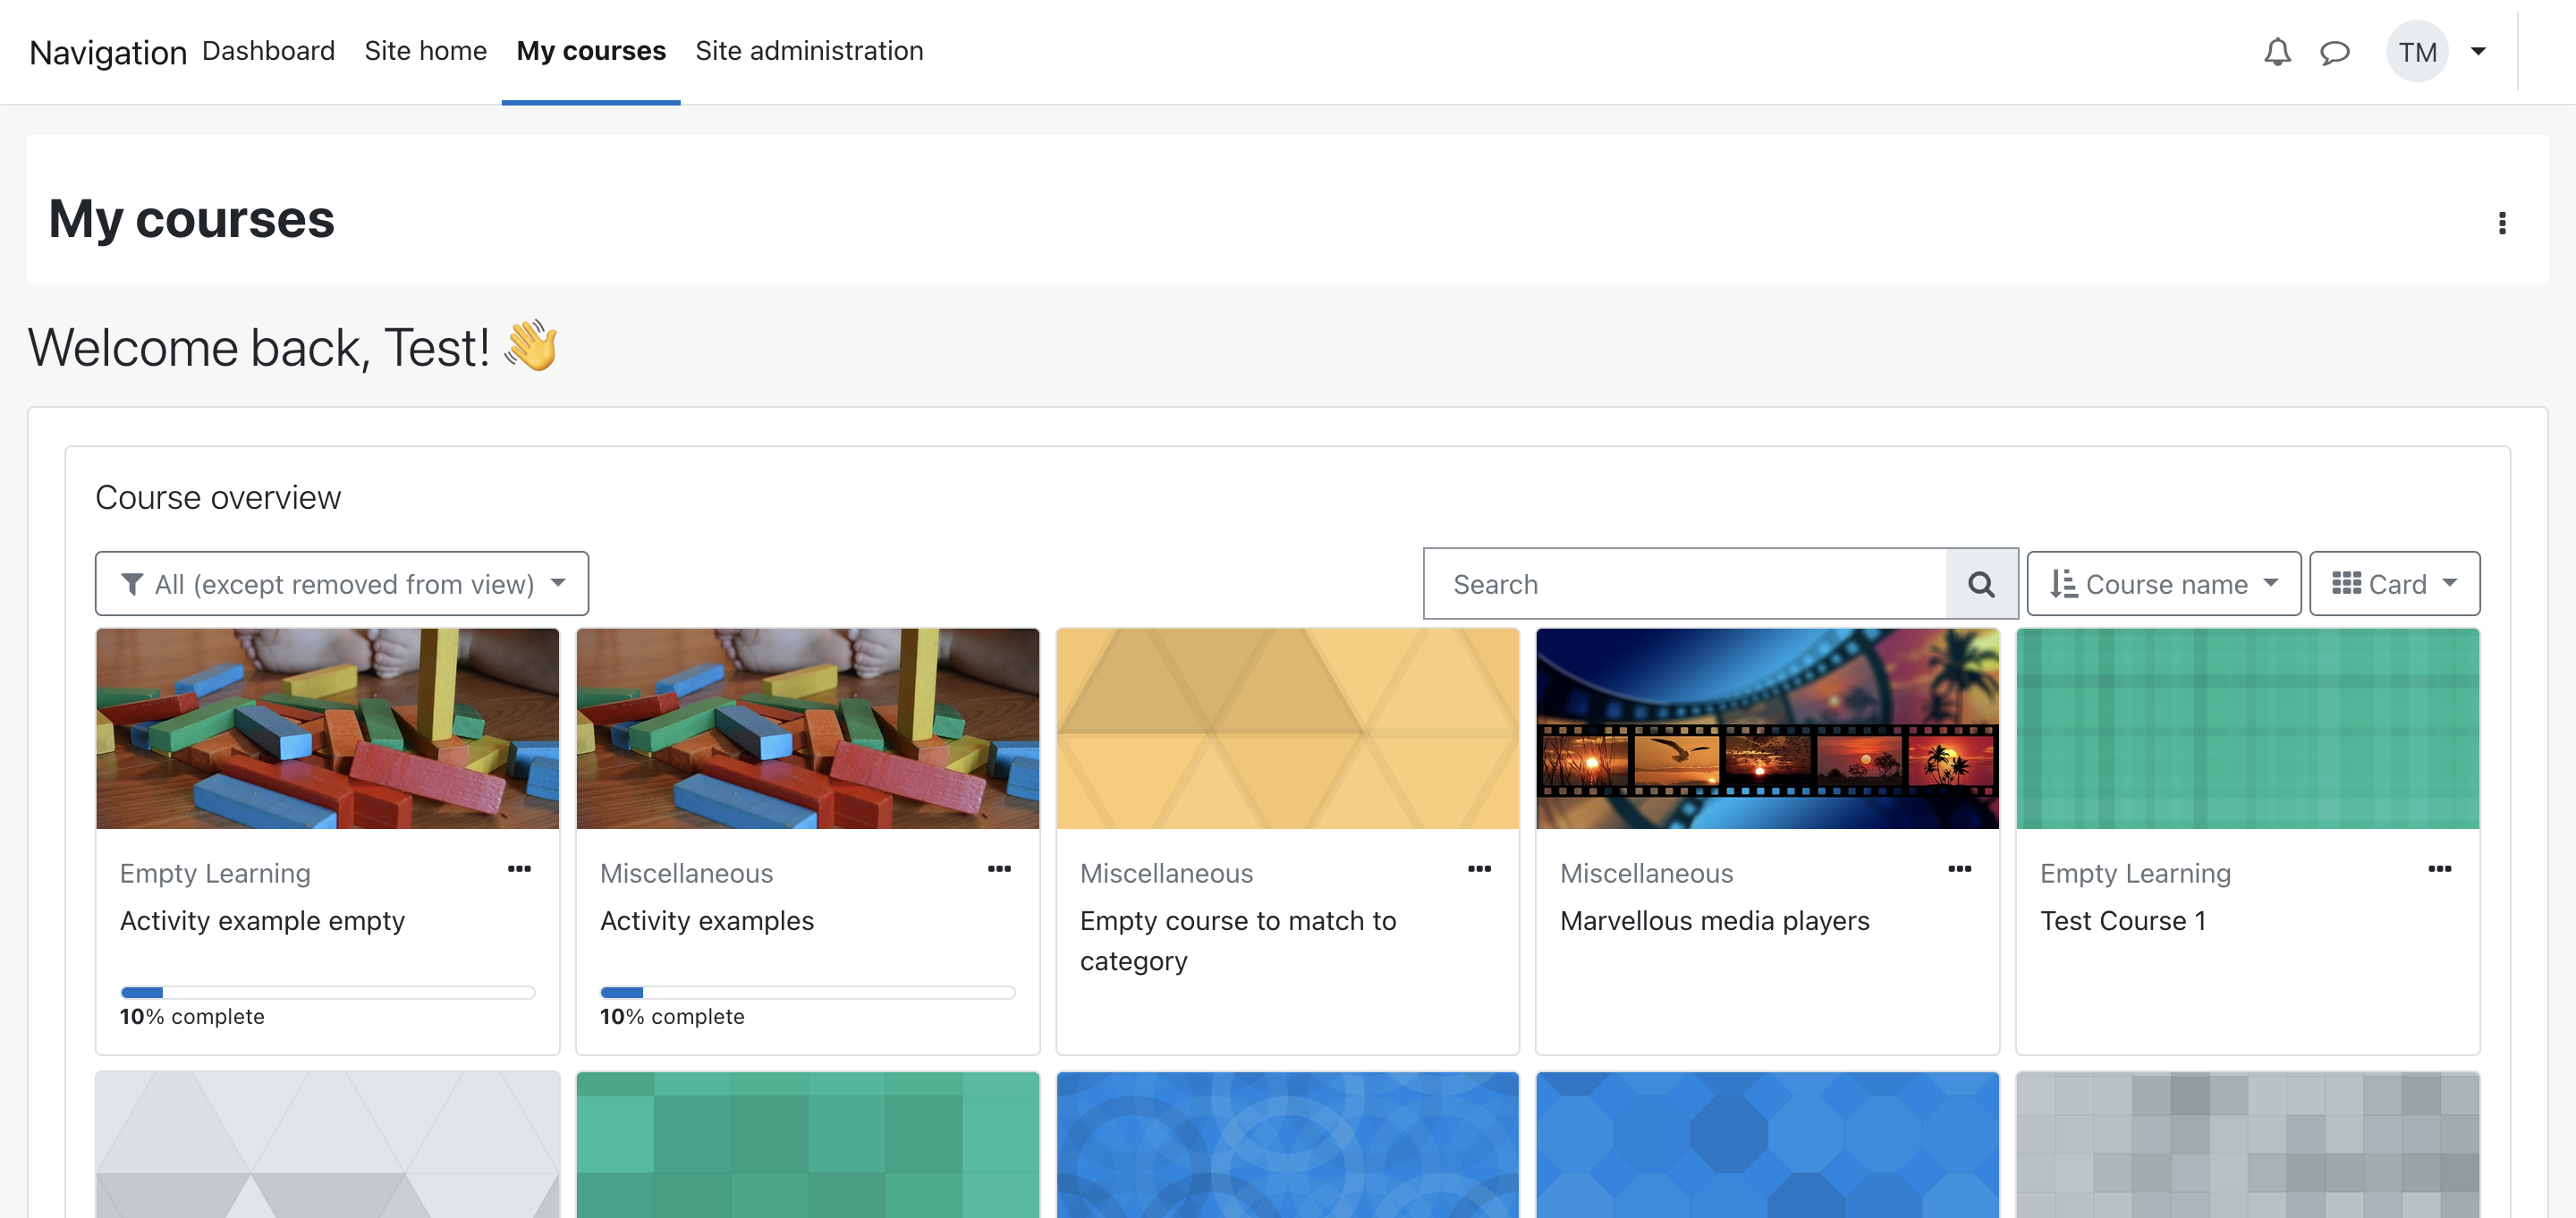
Task: Click the Course overview heading
Action: point(218,498)
